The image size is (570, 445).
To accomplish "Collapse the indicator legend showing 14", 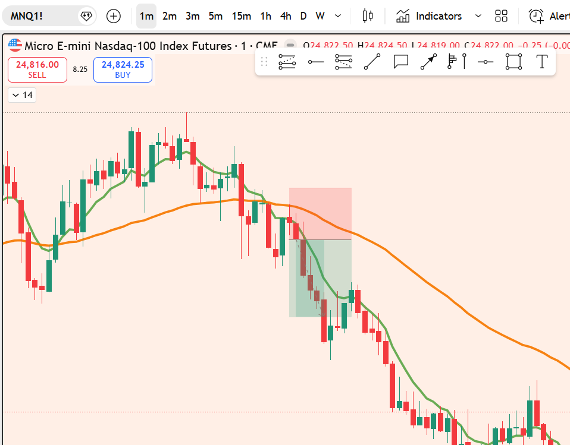I will click(21, 95).
